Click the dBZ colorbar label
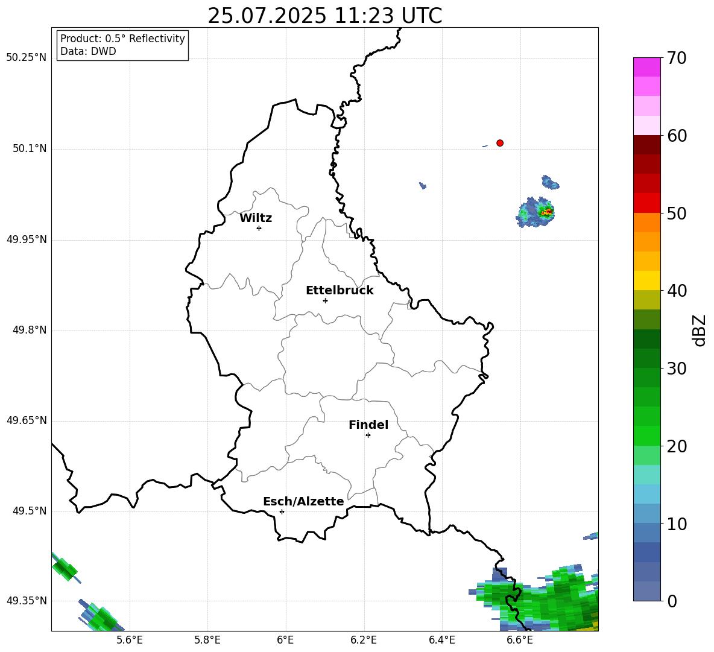The height and width of the screenshot is (652, 714). 700,330
